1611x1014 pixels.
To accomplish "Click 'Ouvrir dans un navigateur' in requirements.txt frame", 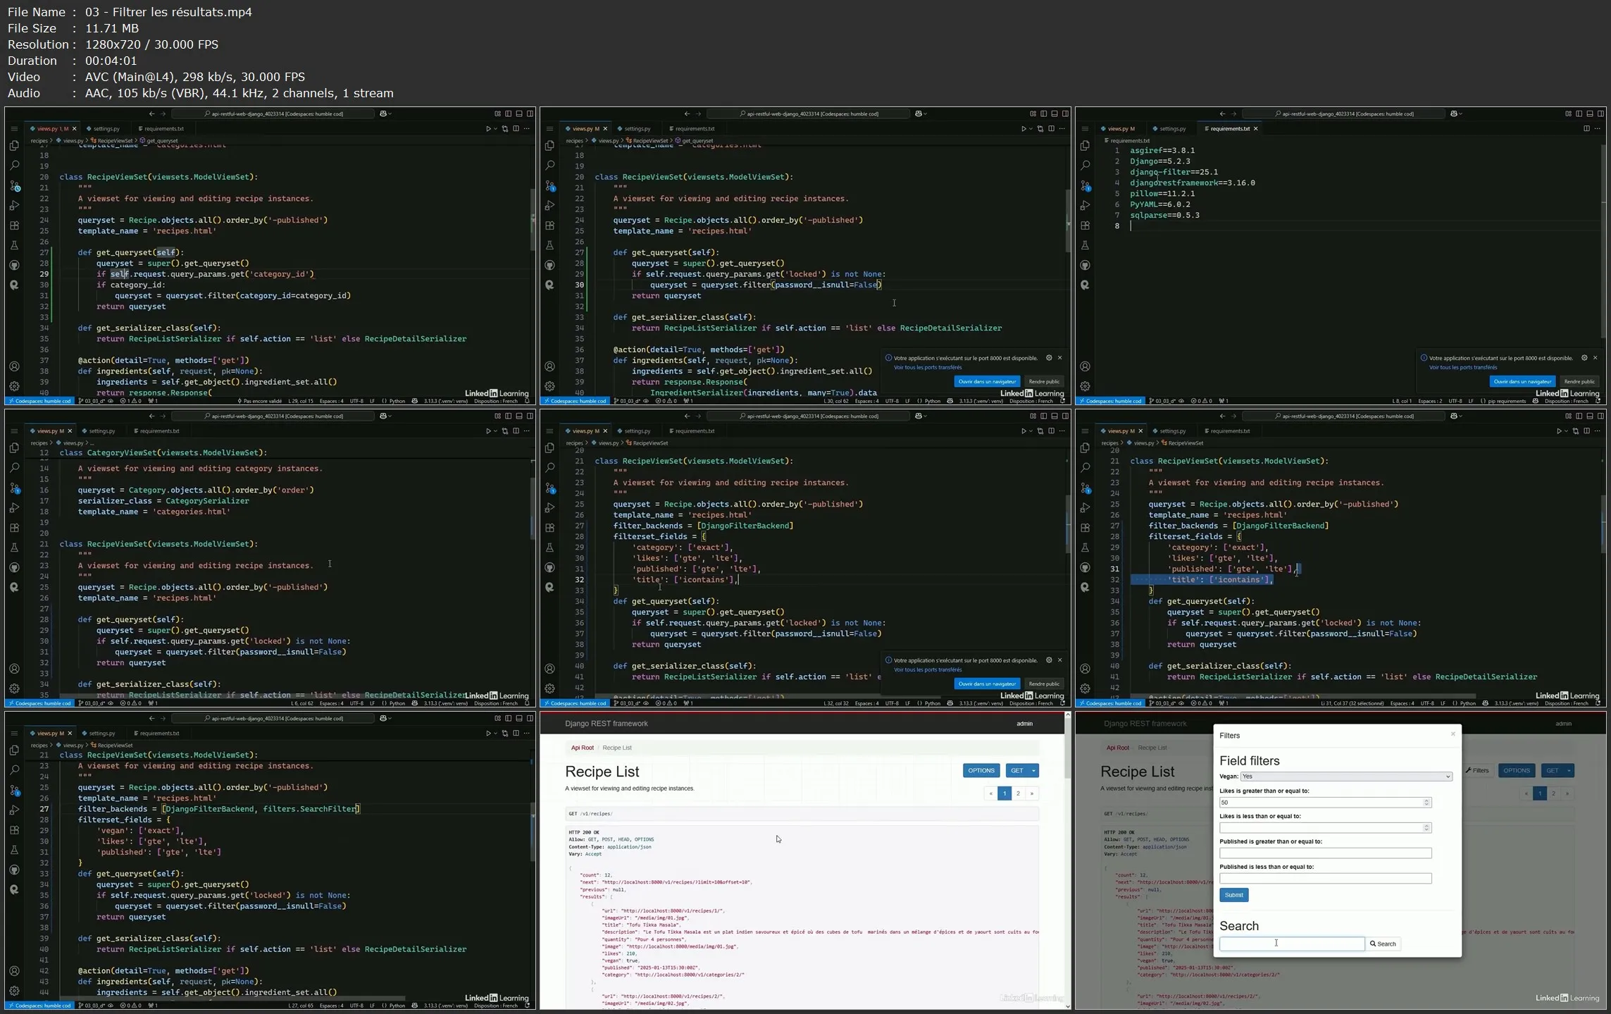I will [x=1522, y=381].
